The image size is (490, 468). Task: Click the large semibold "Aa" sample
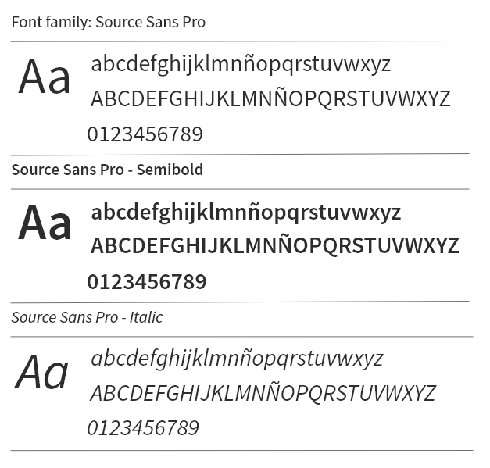45,223
